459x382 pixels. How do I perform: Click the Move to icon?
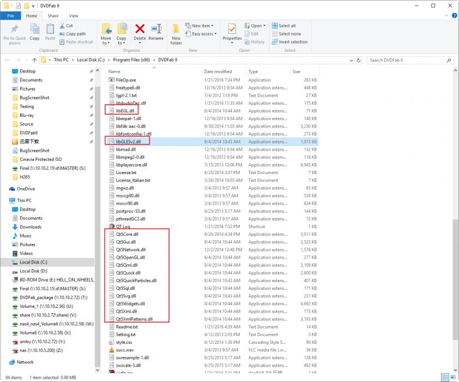pyautogui.click(x=106, y=31)
